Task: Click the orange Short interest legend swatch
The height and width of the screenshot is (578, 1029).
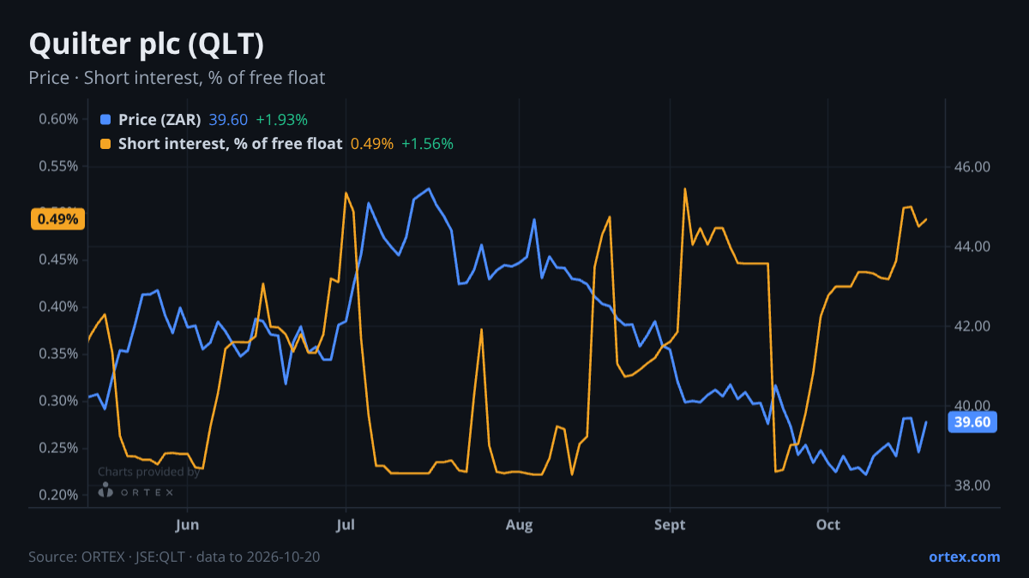Action: 105,144
